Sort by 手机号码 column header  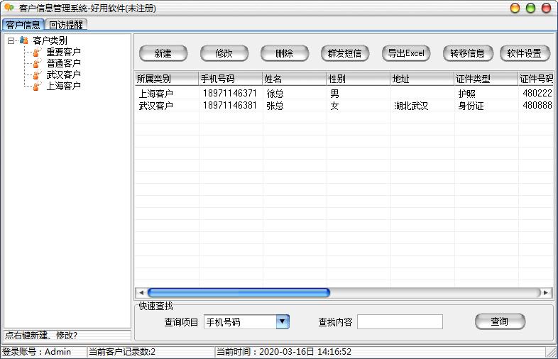click(x=231, y=79)
